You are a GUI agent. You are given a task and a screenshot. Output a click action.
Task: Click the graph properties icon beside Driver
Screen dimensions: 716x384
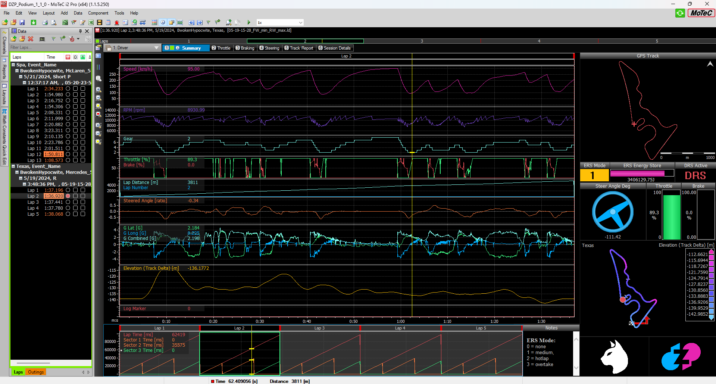(98, 48)
